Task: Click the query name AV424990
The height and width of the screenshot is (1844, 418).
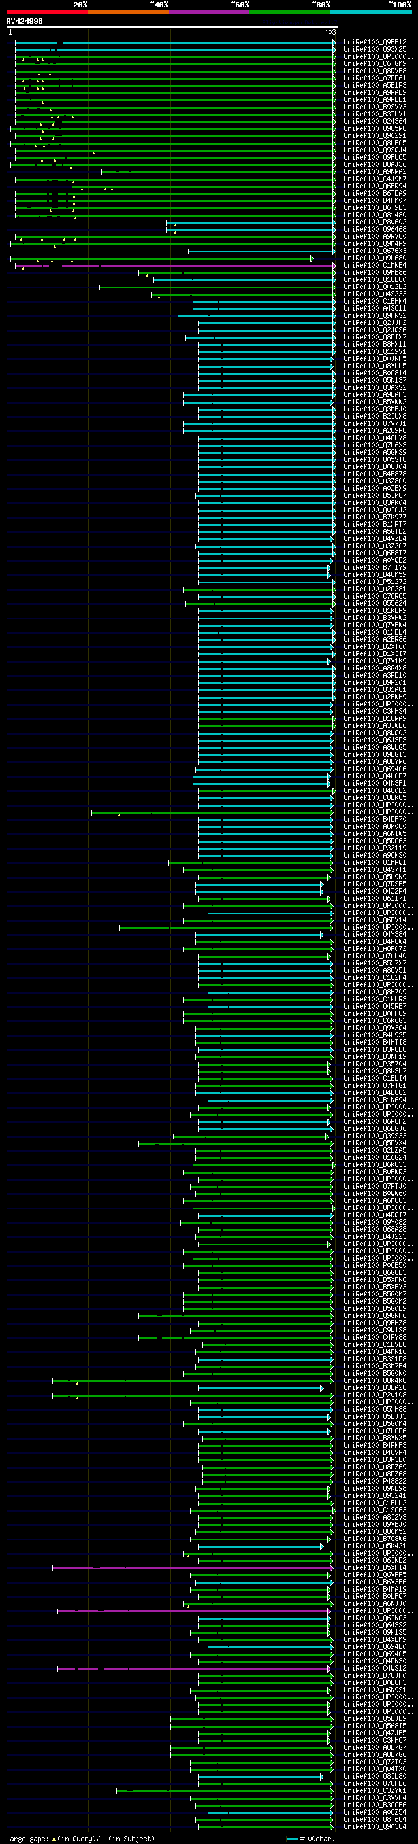Action: (24, 22)
